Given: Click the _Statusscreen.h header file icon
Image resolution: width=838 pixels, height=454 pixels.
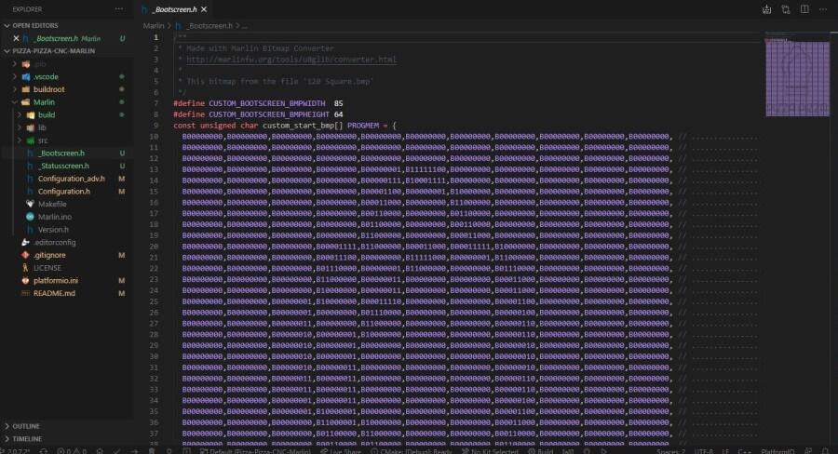Looking at the screenshot, I should coord(30,167).
